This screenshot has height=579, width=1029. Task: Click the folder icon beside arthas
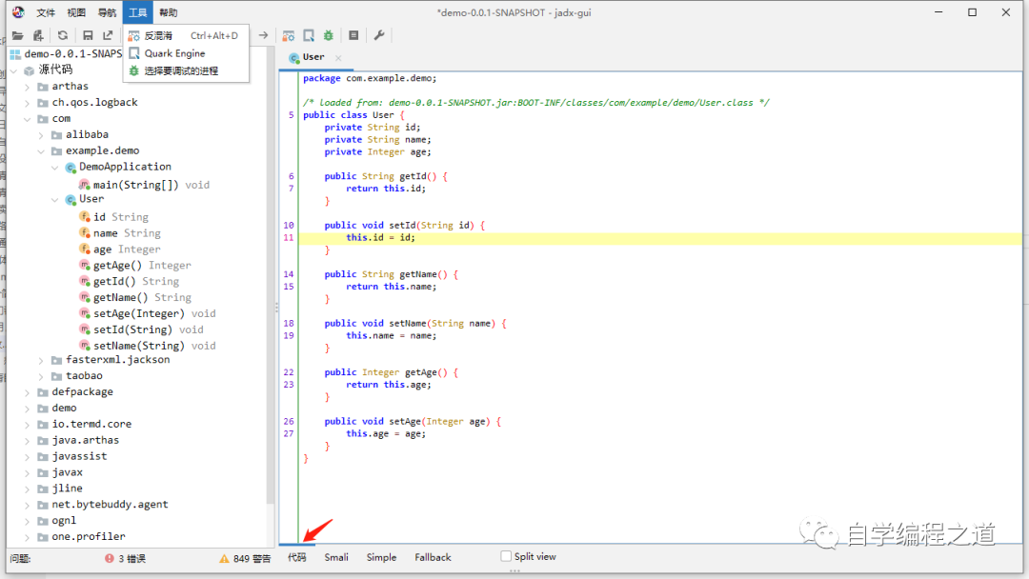pyautogui.click(x=43, y=87)
